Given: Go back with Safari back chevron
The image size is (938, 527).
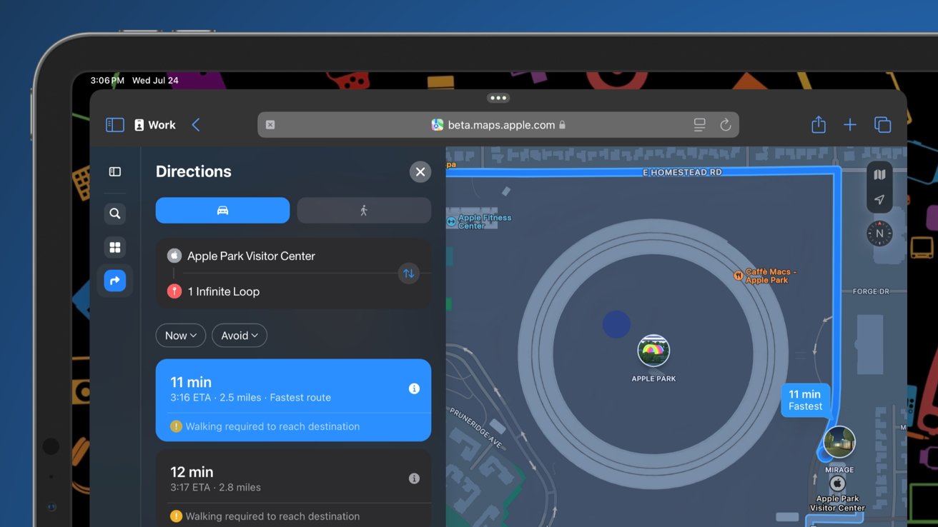Looking at the screenshot, I should coord(196,125).
